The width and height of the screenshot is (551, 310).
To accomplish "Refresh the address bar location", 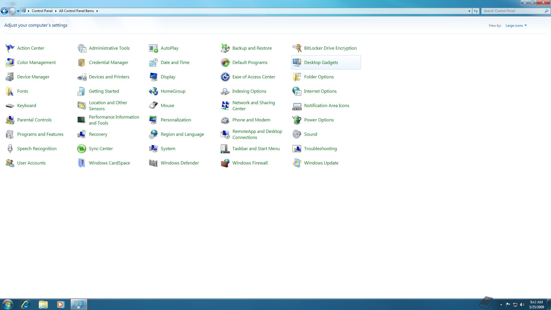I will click(476, 11).
